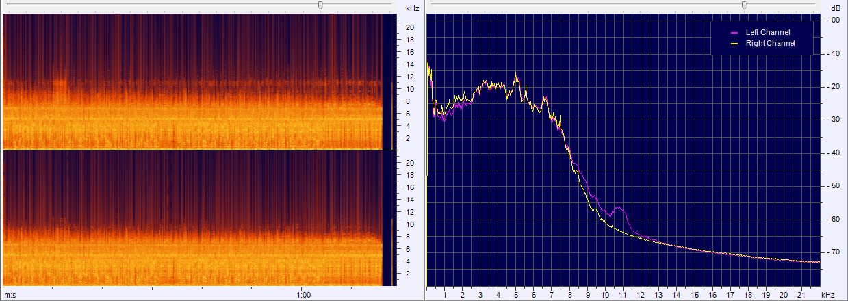The image size is (848, 301).
Task: Click inside the lower channel spectrogram
Action: pos(192,219)
